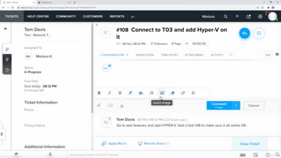
Task: Toggle bold formatting in the comment editor
Action: tap(99, 93)
